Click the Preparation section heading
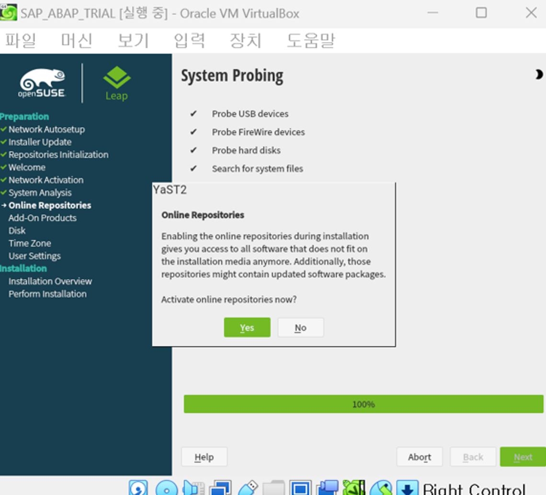Screen dimensions: 546x495 pos(24,117)
